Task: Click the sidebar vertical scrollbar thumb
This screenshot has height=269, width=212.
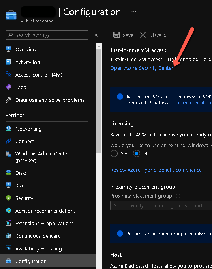Action: point(99,101)
